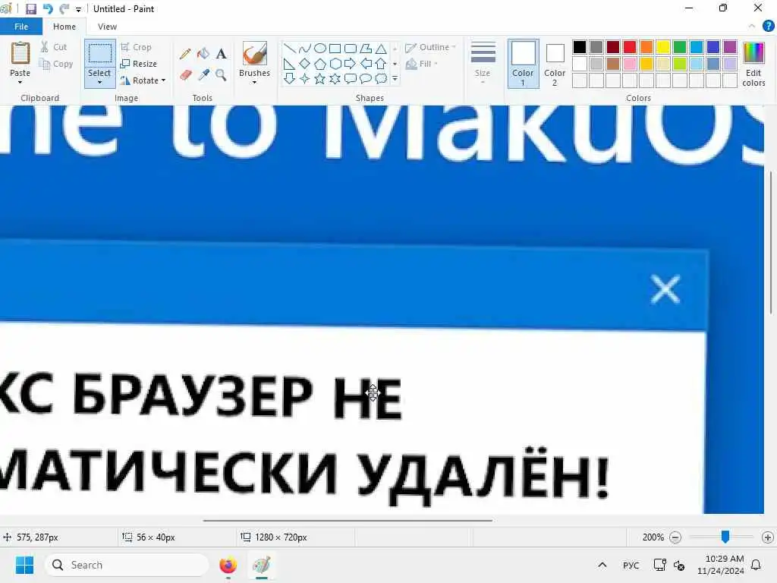
Task: Choose the Oval callout shape
Action: click(x=366, y=78)
